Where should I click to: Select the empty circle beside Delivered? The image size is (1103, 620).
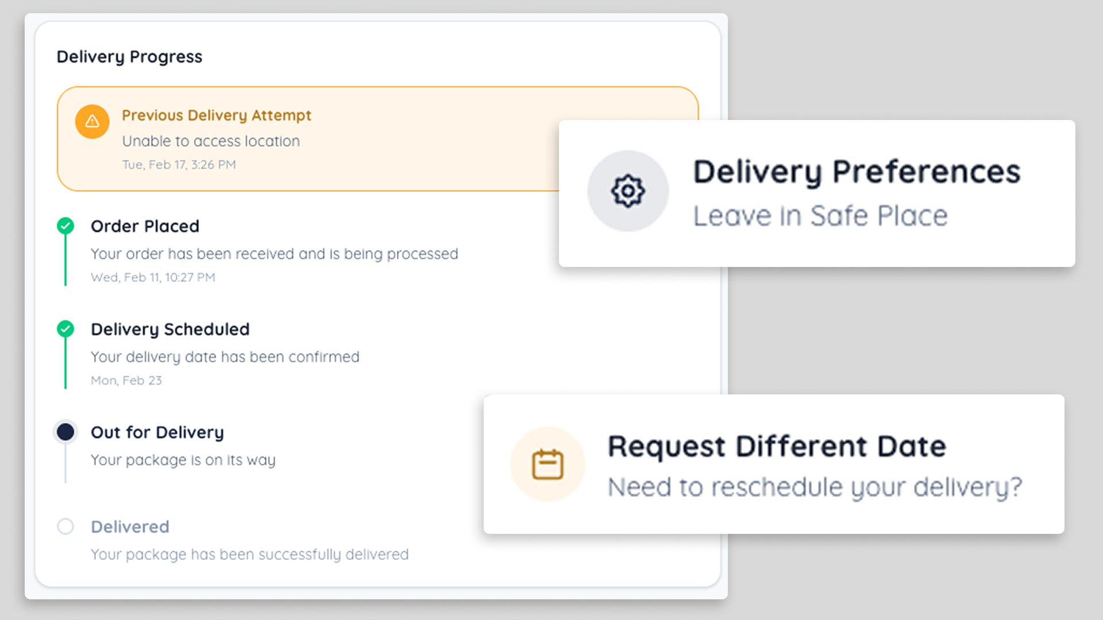pos(65,526)
